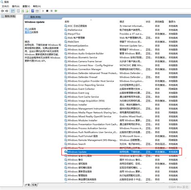Click the restart service toolbar icon
Viewport: 191px width, 190px height.
pyautogui.click(x=56, y=11)
